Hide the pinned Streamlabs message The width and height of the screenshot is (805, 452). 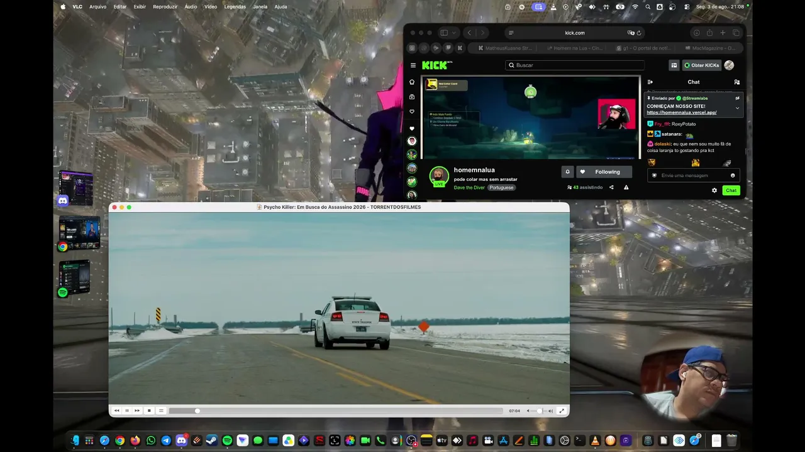click(738, 98)
